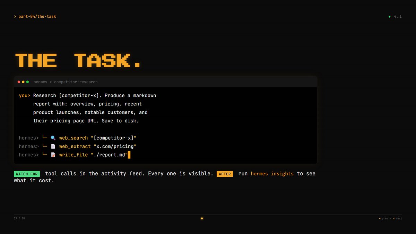Screen dimensions: 416x234
Task: Click the document icon beside web_extract
Action: click(x=53, y=146)
